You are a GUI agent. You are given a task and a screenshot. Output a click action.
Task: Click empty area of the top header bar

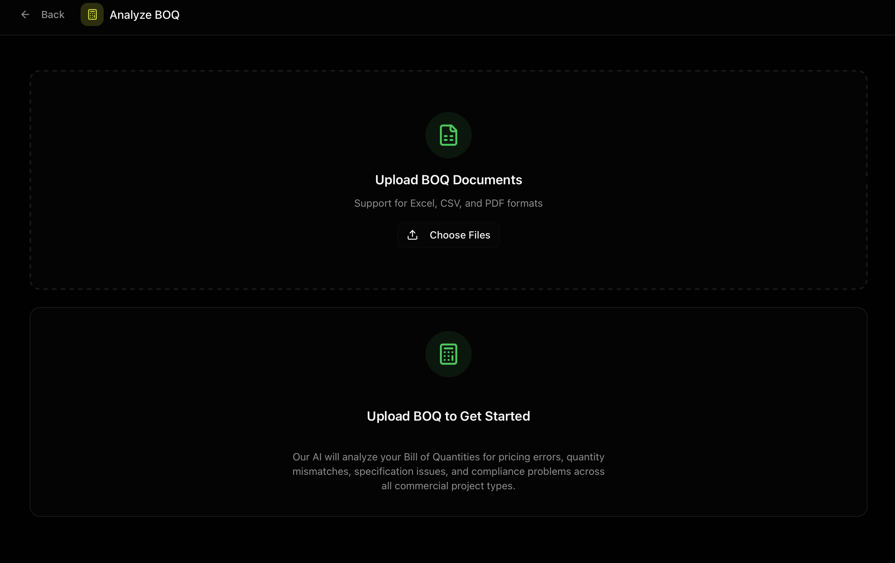click(x=520, y=17)
